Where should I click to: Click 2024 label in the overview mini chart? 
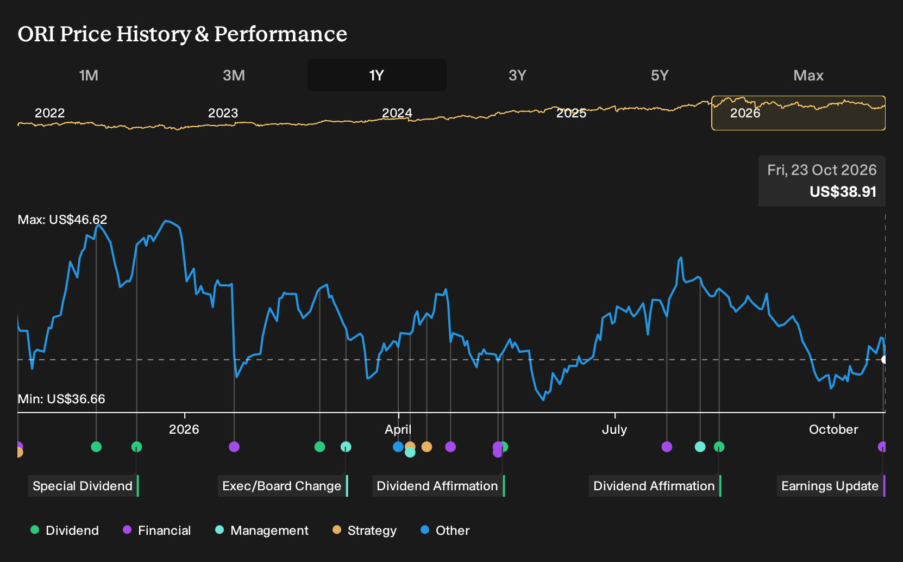[x=397, y=113]
